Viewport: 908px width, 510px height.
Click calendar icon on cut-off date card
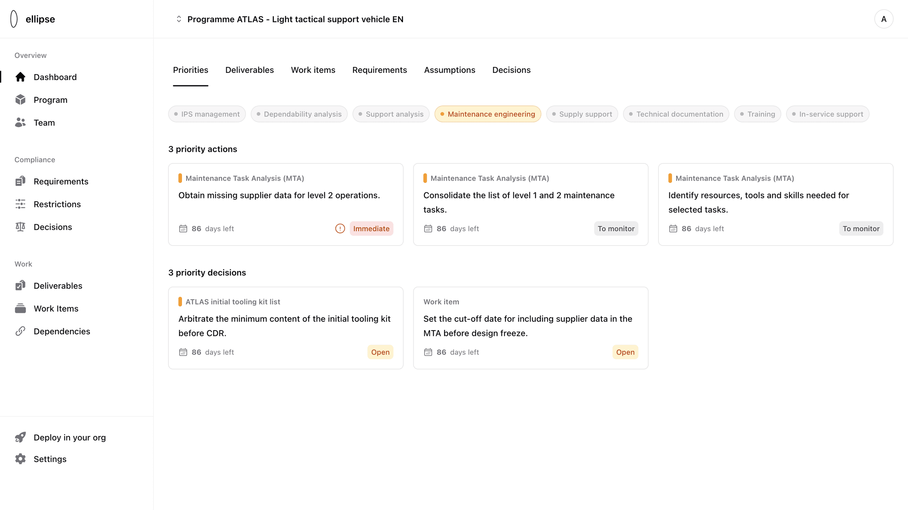[x=428, y=352]
